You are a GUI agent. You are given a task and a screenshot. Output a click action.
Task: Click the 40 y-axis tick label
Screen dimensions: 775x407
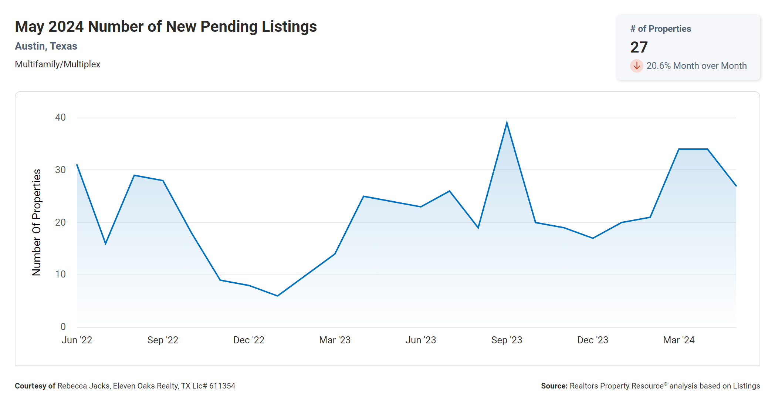(60, 118)
